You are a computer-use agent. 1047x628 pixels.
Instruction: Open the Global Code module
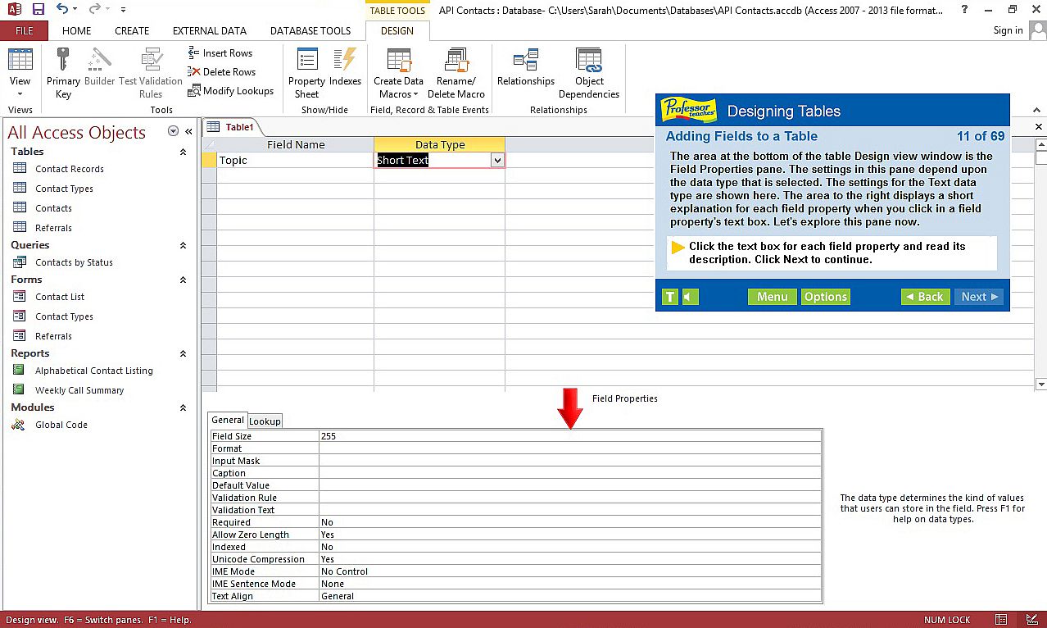(61, 425)
